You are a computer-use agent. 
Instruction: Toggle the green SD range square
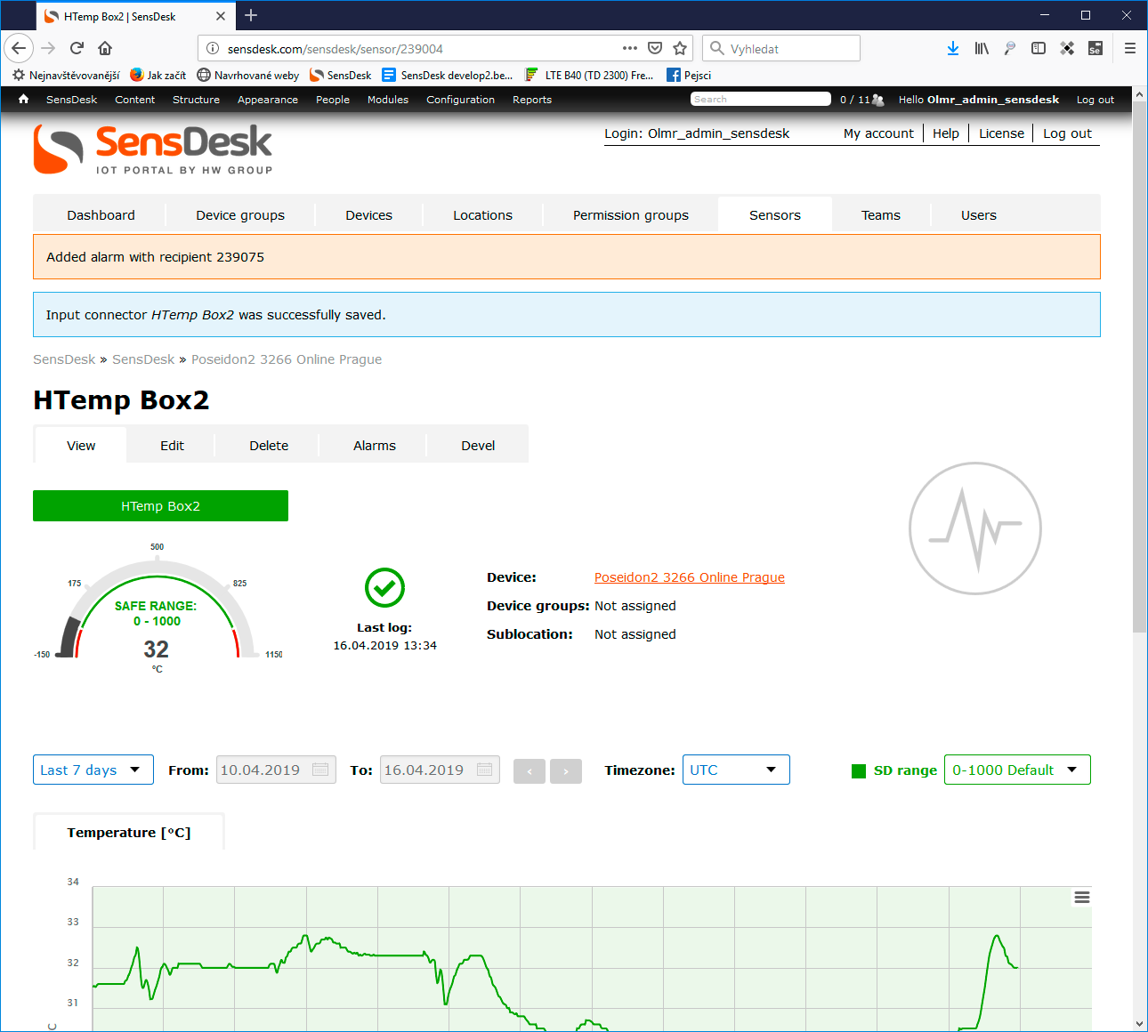coord(859,770)
